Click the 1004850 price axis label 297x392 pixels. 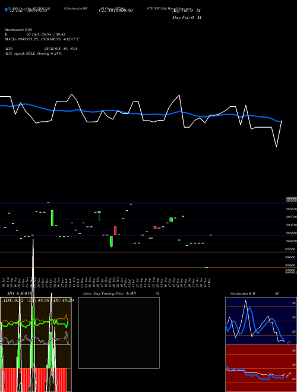click(x=291, y=241)
